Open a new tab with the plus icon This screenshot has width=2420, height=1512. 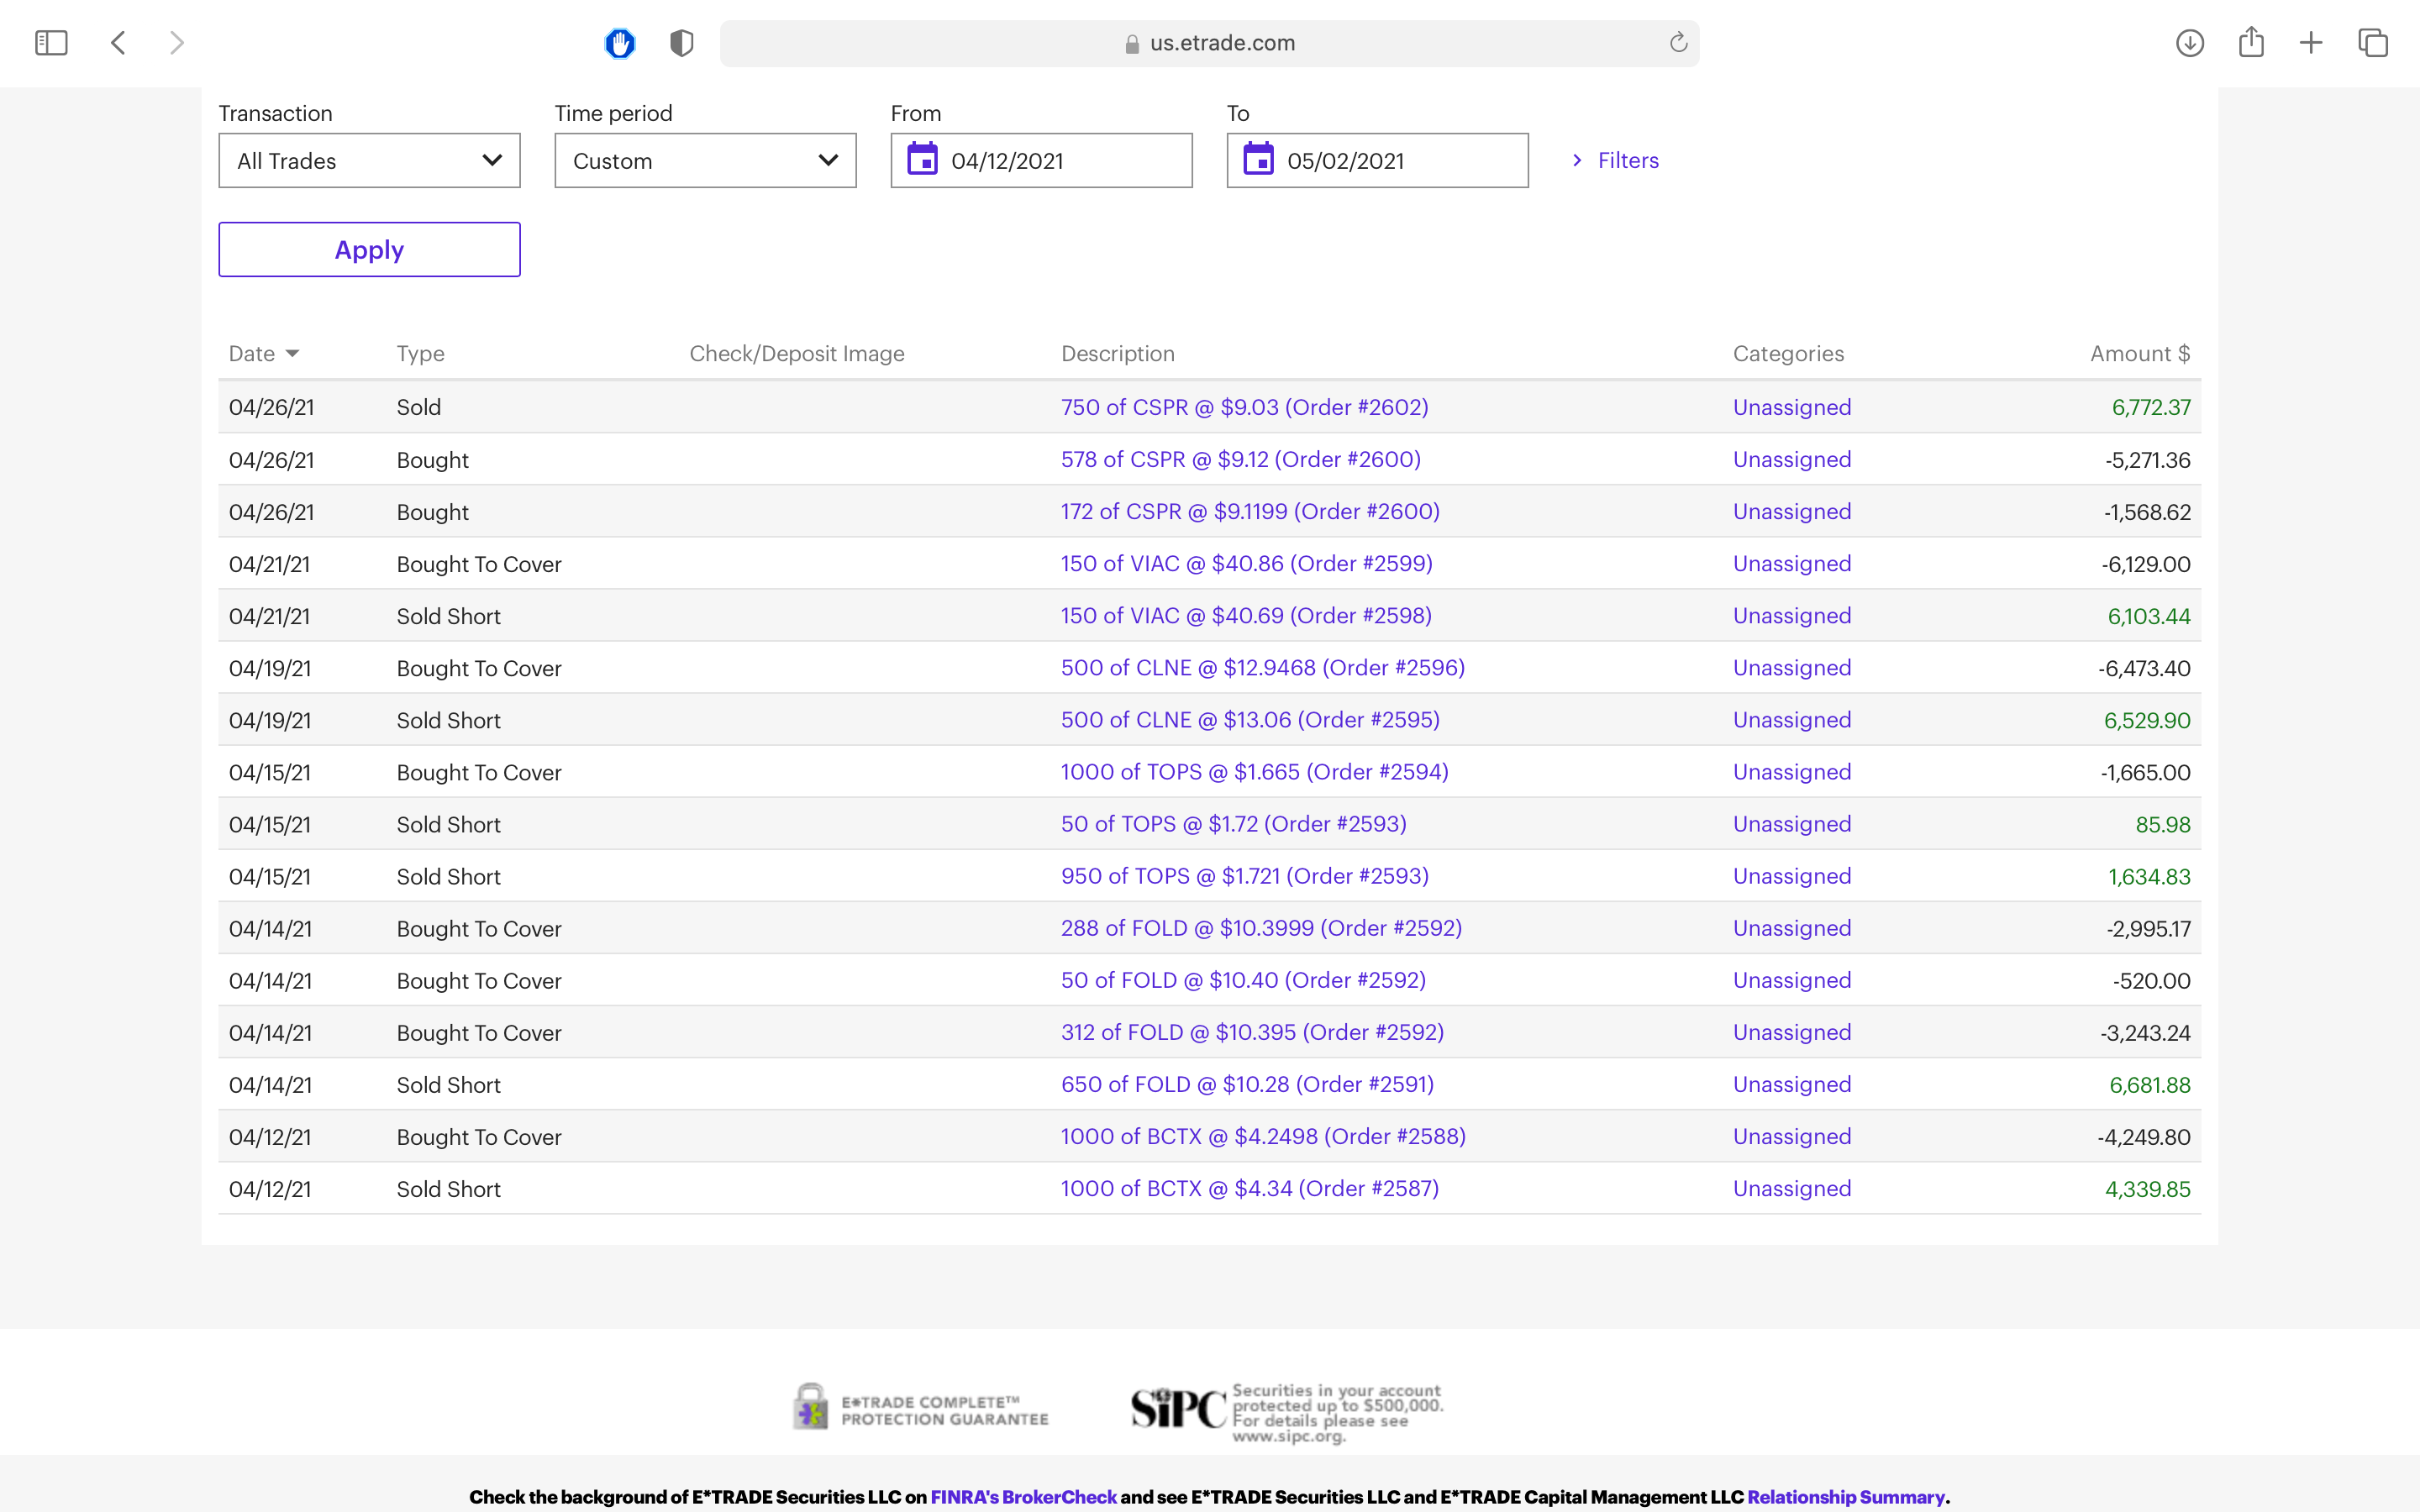tap(2311, 43)
